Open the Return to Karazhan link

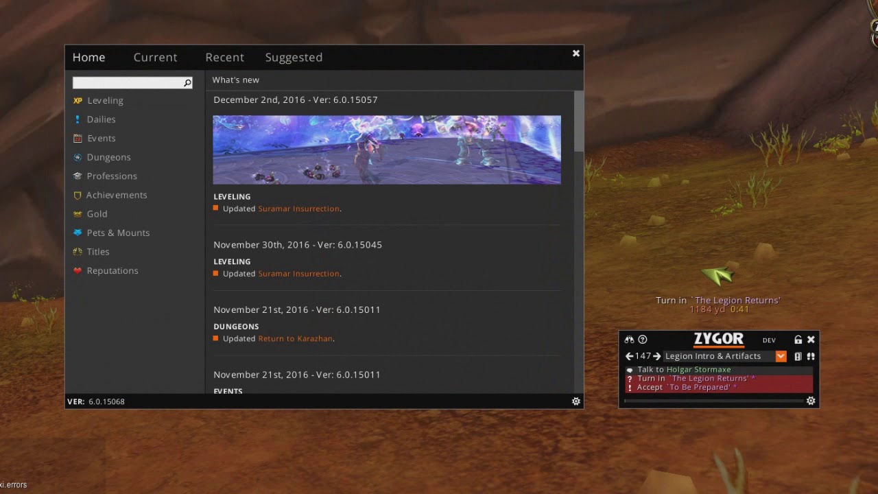[295, 339]
